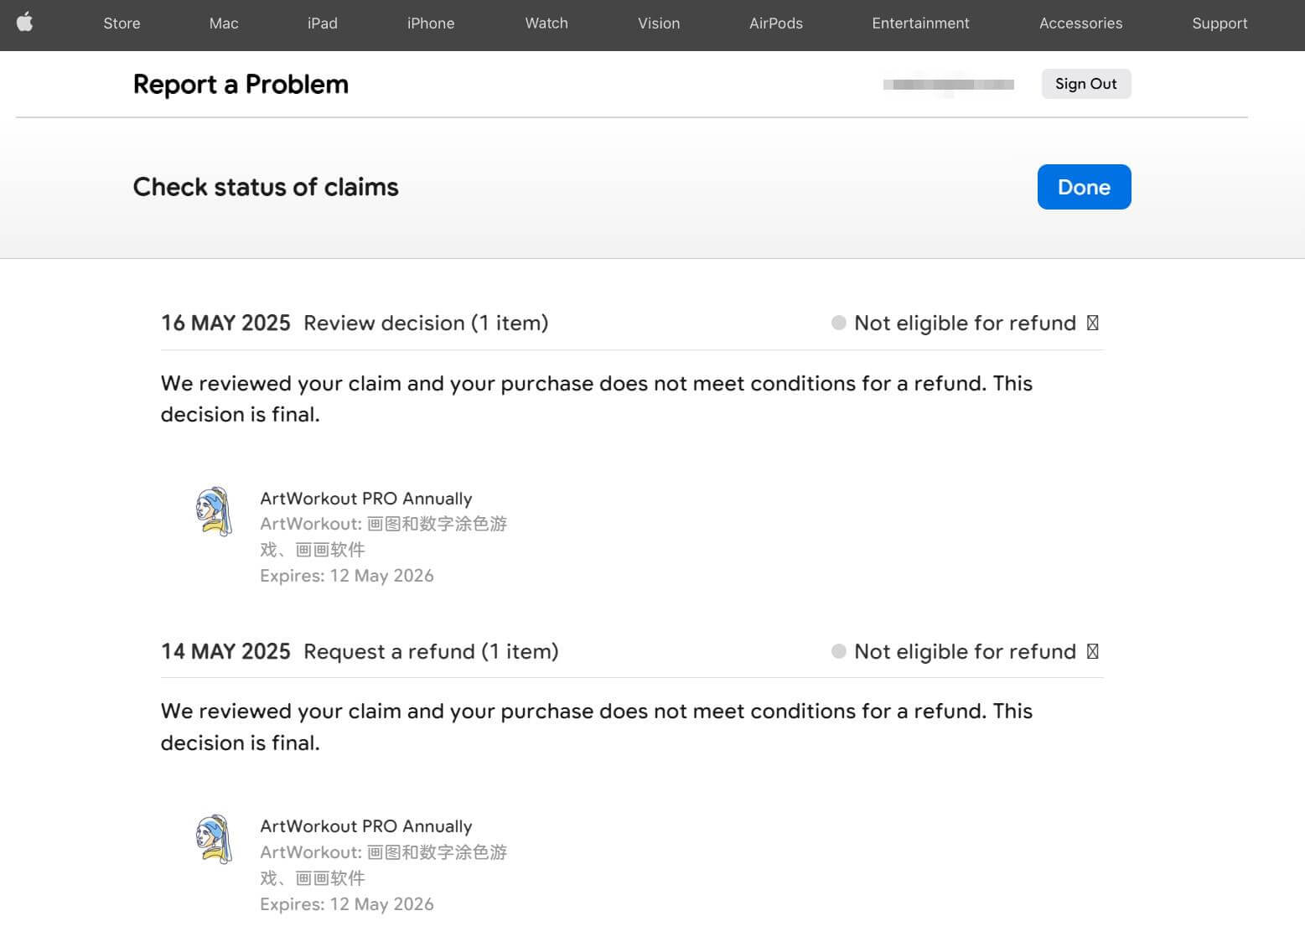Click the blue Done button
This screenshot has height=942, width=1305.
click(1084, 187)
